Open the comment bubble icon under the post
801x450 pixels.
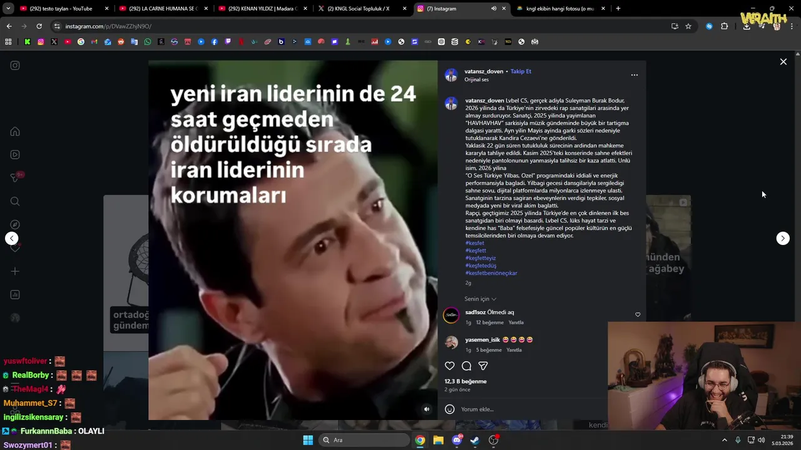tap(466, 366)
